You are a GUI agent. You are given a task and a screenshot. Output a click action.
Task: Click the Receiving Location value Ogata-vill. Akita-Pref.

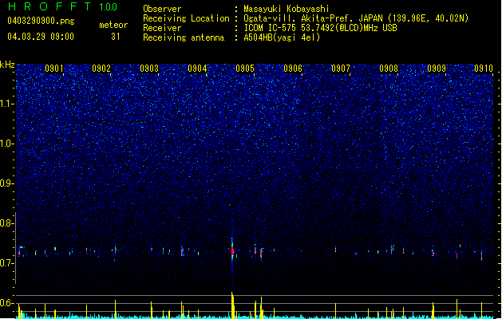click(299, 18)
